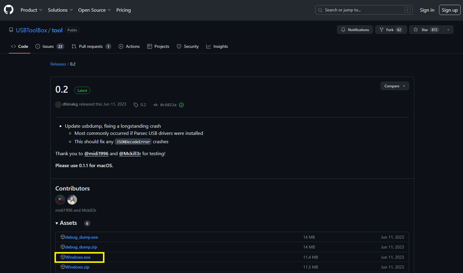Open the @Mckill3r mention link
This screenshot has width=463, height=273.
pos(130,153)
